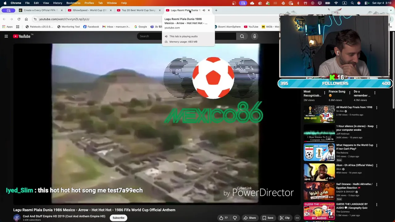Open 1 Hour silence video thumbnail

[x=319, y=133]
